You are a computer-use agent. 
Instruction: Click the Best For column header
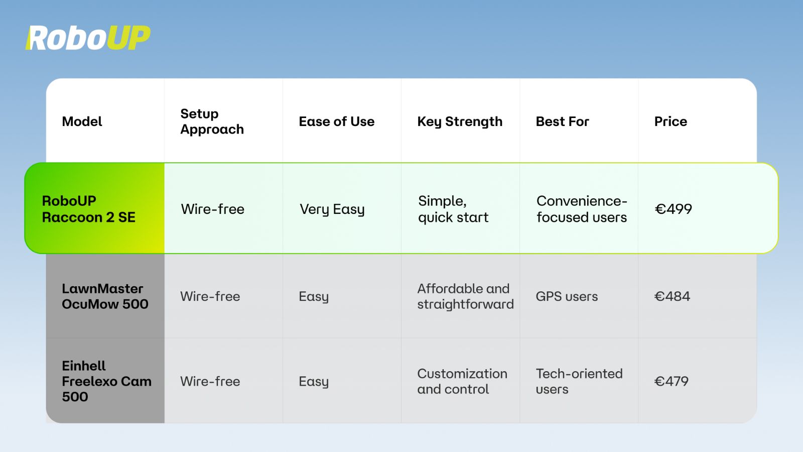pos(562,122)
